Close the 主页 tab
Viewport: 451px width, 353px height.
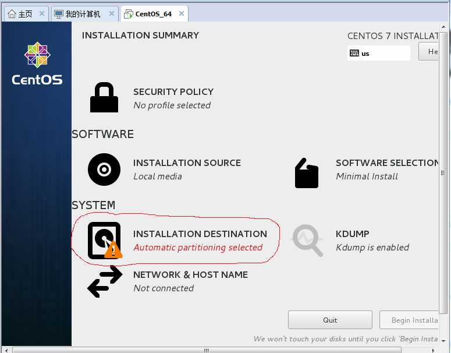42,13
